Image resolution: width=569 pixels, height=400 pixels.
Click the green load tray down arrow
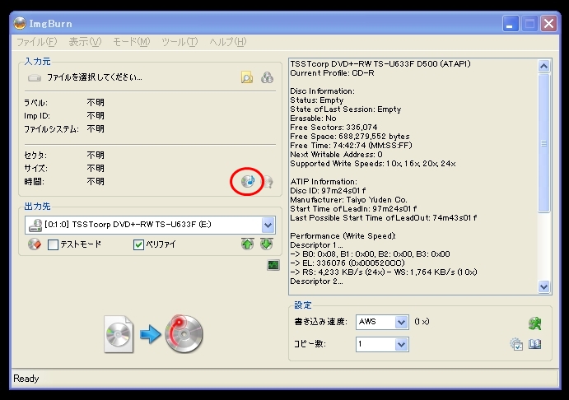pyautogui.click(x=266, y=244)
